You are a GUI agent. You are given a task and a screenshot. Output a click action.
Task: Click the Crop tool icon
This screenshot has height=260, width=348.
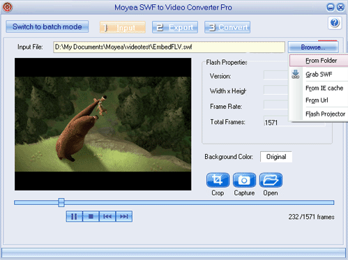pyautogui.click(x=218, y=180)
